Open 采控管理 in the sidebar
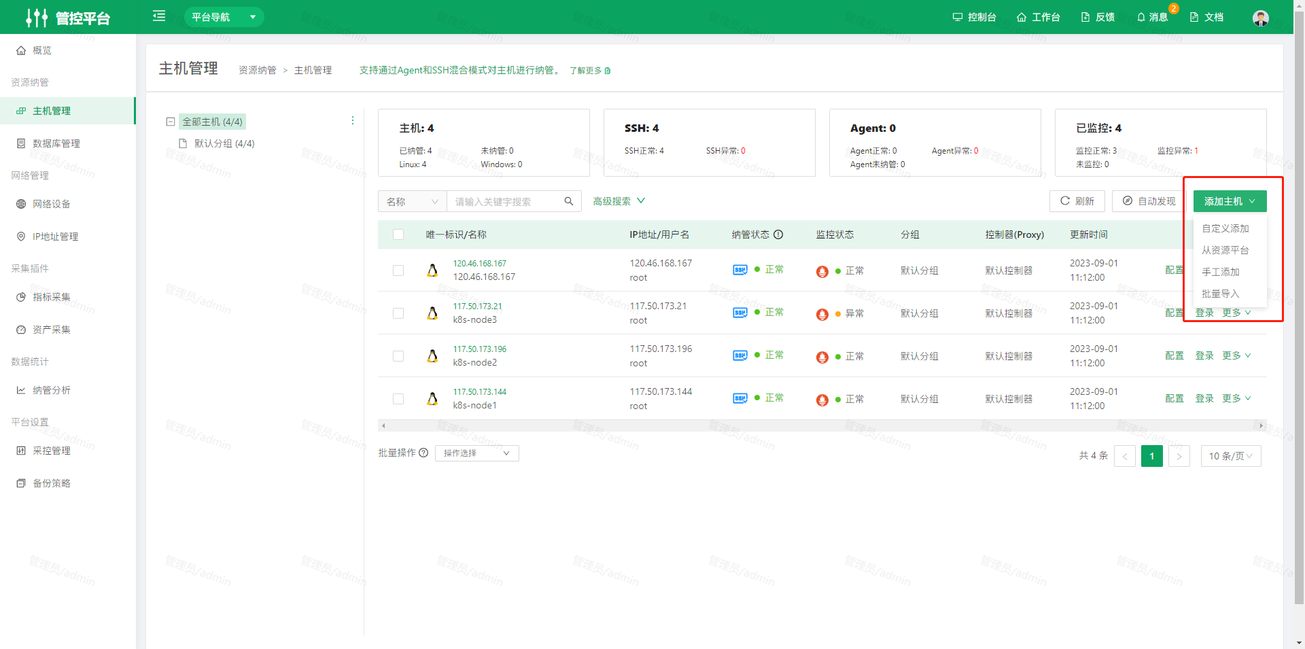The width and height of the screenshot is (1305, 649). (x=67, y=451)
